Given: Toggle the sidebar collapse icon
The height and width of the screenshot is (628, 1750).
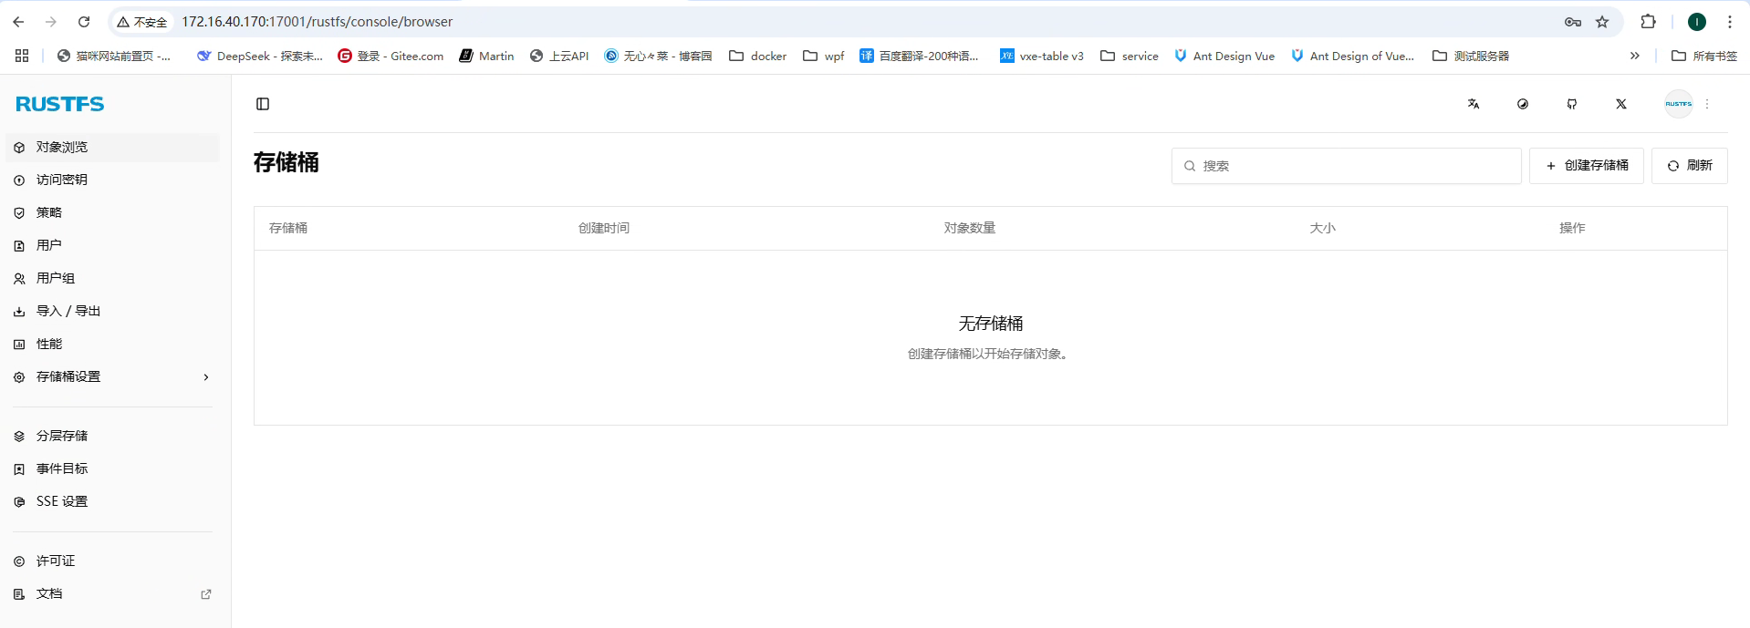Looking at the screenshot, I should tap(263, 104).
